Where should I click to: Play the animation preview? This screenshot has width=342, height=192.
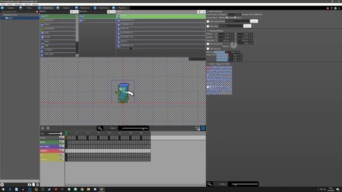click(x=43, y=128)
